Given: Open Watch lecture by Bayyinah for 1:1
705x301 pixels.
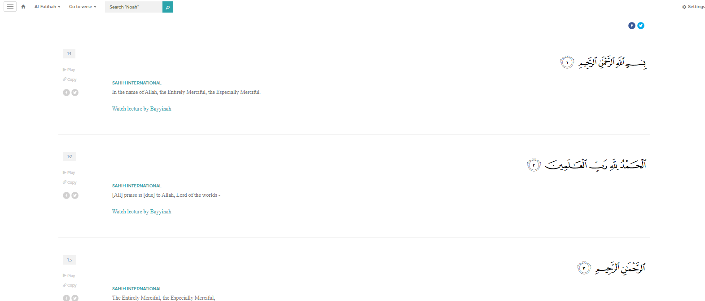Looking at the screenshot, I should coord(142,109).
